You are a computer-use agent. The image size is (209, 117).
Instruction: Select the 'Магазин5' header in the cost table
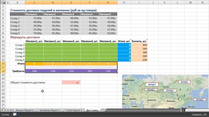(x=108, y=14)
